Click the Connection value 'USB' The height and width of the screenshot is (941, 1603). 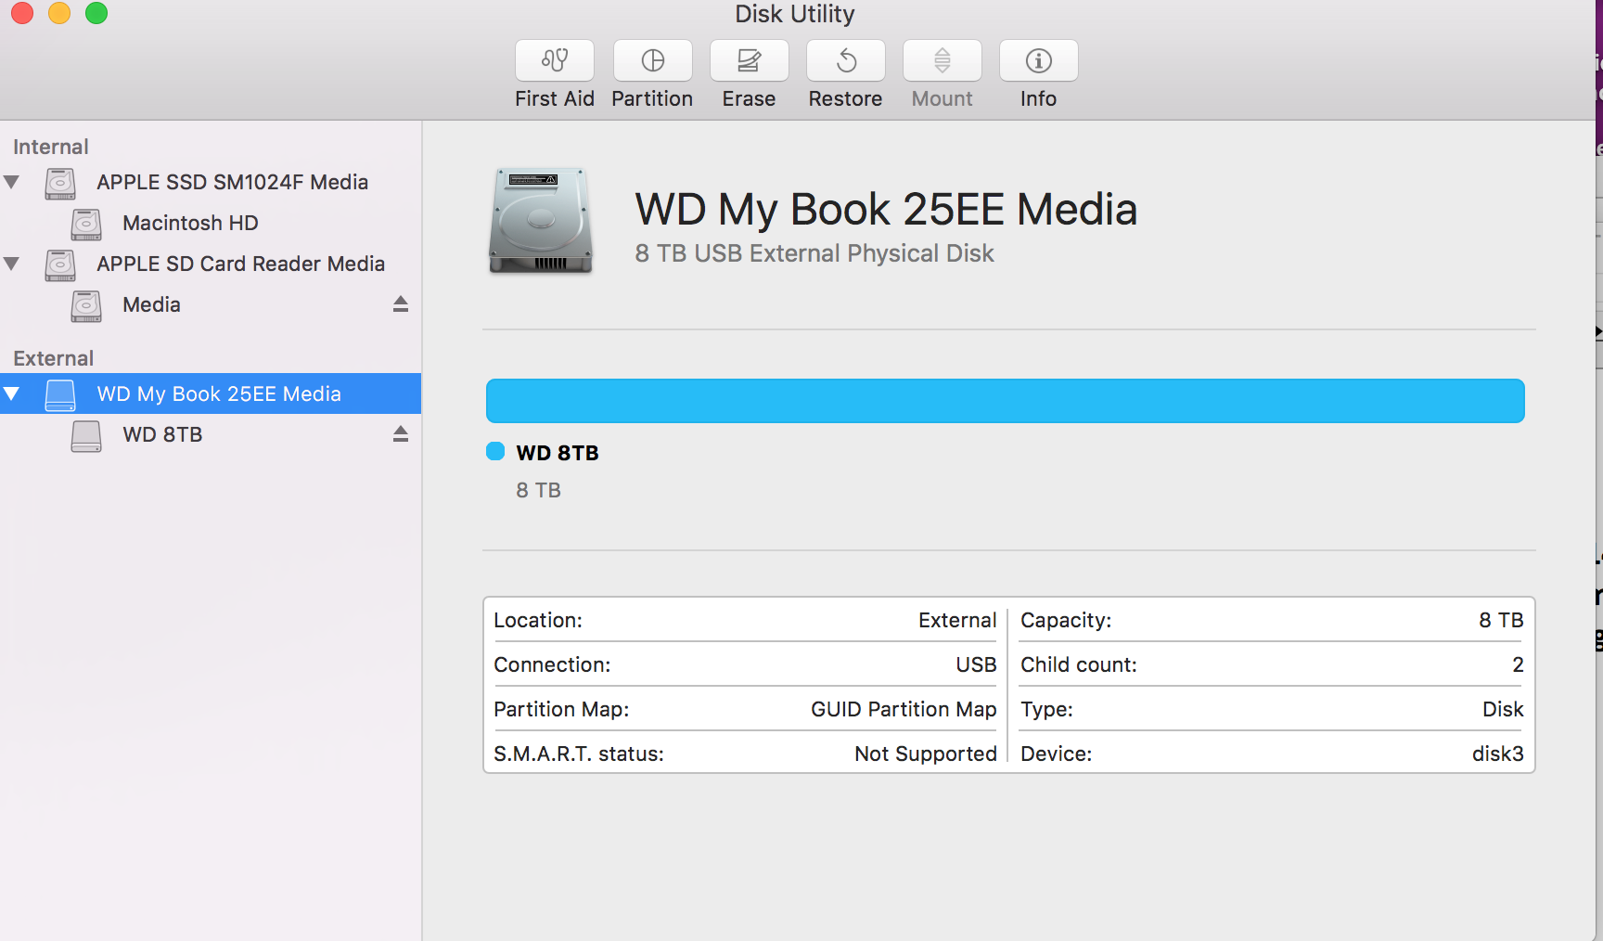click(x=976, y=664)
